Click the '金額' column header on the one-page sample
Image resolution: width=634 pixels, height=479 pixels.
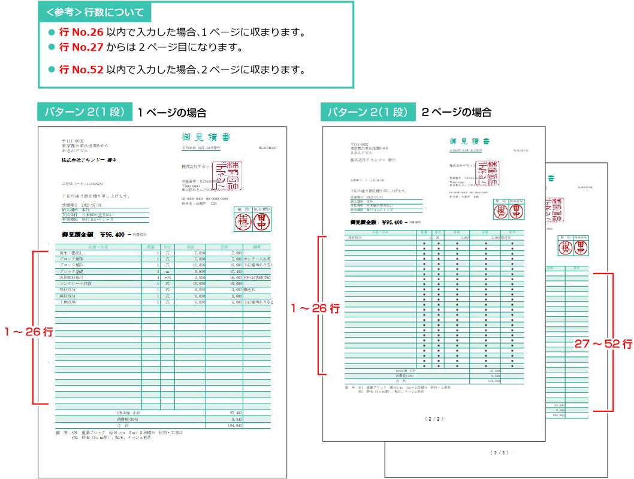point(224,247)
